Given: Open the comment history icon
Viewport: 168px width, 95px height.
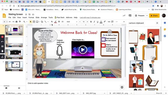Looking at the screenshot, I should pos(130,16).
